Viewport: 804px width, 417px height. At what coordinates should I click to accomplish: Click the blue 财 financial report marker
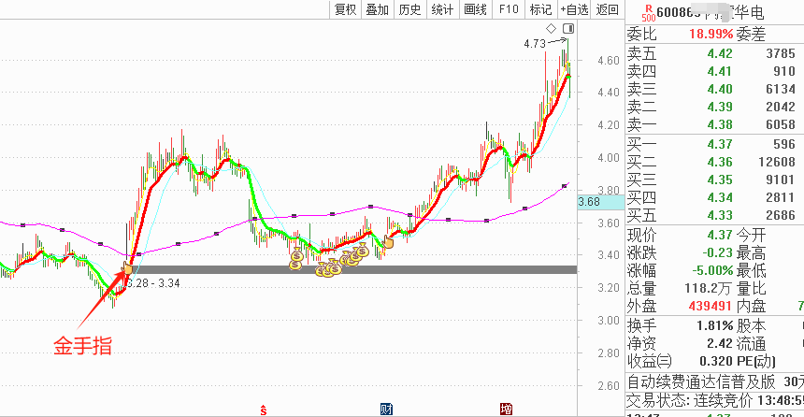[386, 410]
